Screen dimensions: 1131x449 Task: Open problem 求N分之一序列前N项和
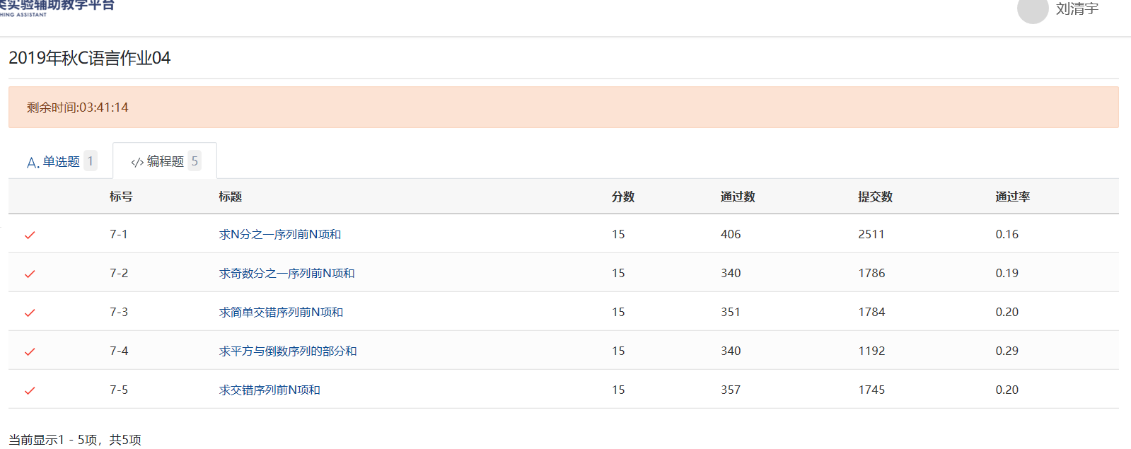pyautogui.click(x=280, y=234)
